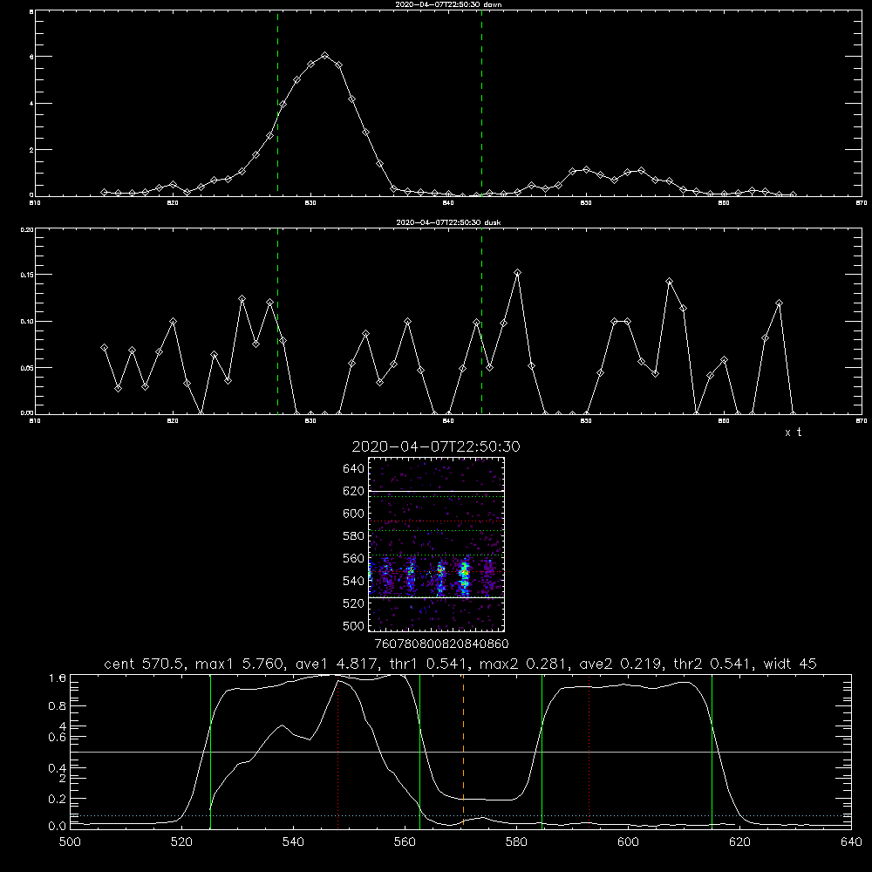The image size is (872, 872).
Task: Click the '0.0' y-axis label of bottom plot
Action: [x=58, y=827]
